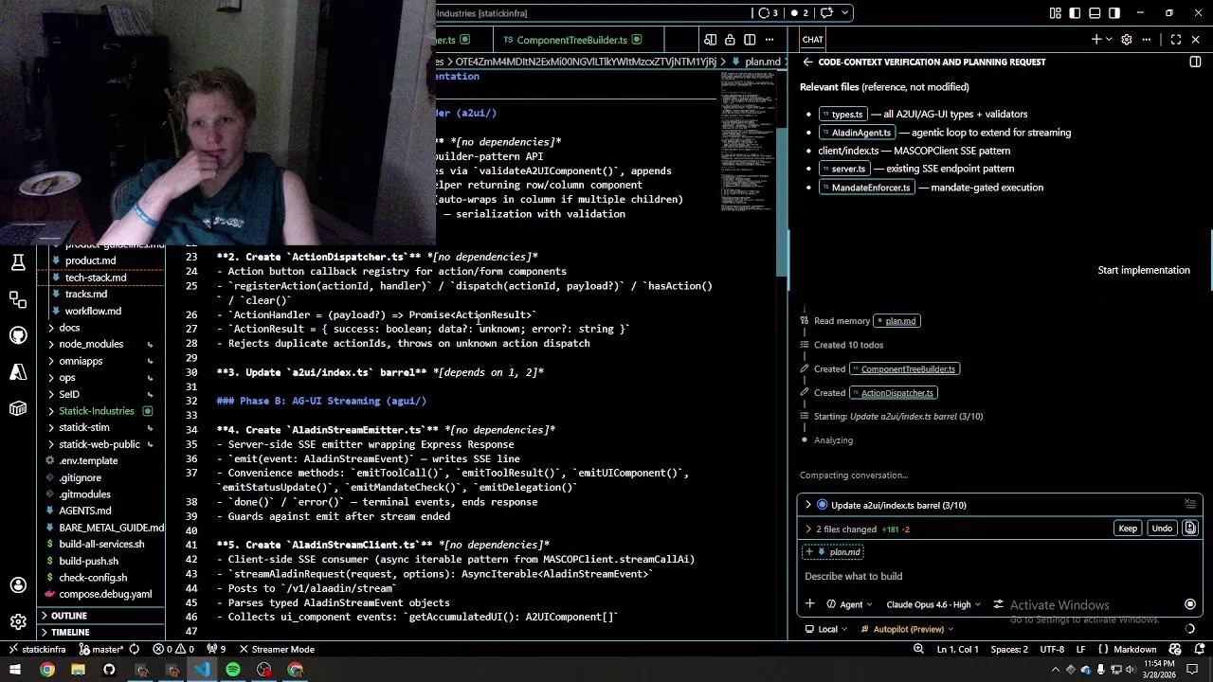This screenshot has width=1213, height=682.
Task: Open the Manage gear in activity bar
Action: [x=18, y=622]
